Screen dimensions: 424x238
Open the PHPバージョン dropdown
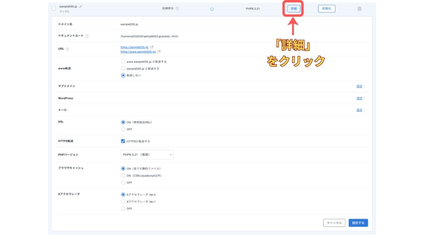coord(147,155)
